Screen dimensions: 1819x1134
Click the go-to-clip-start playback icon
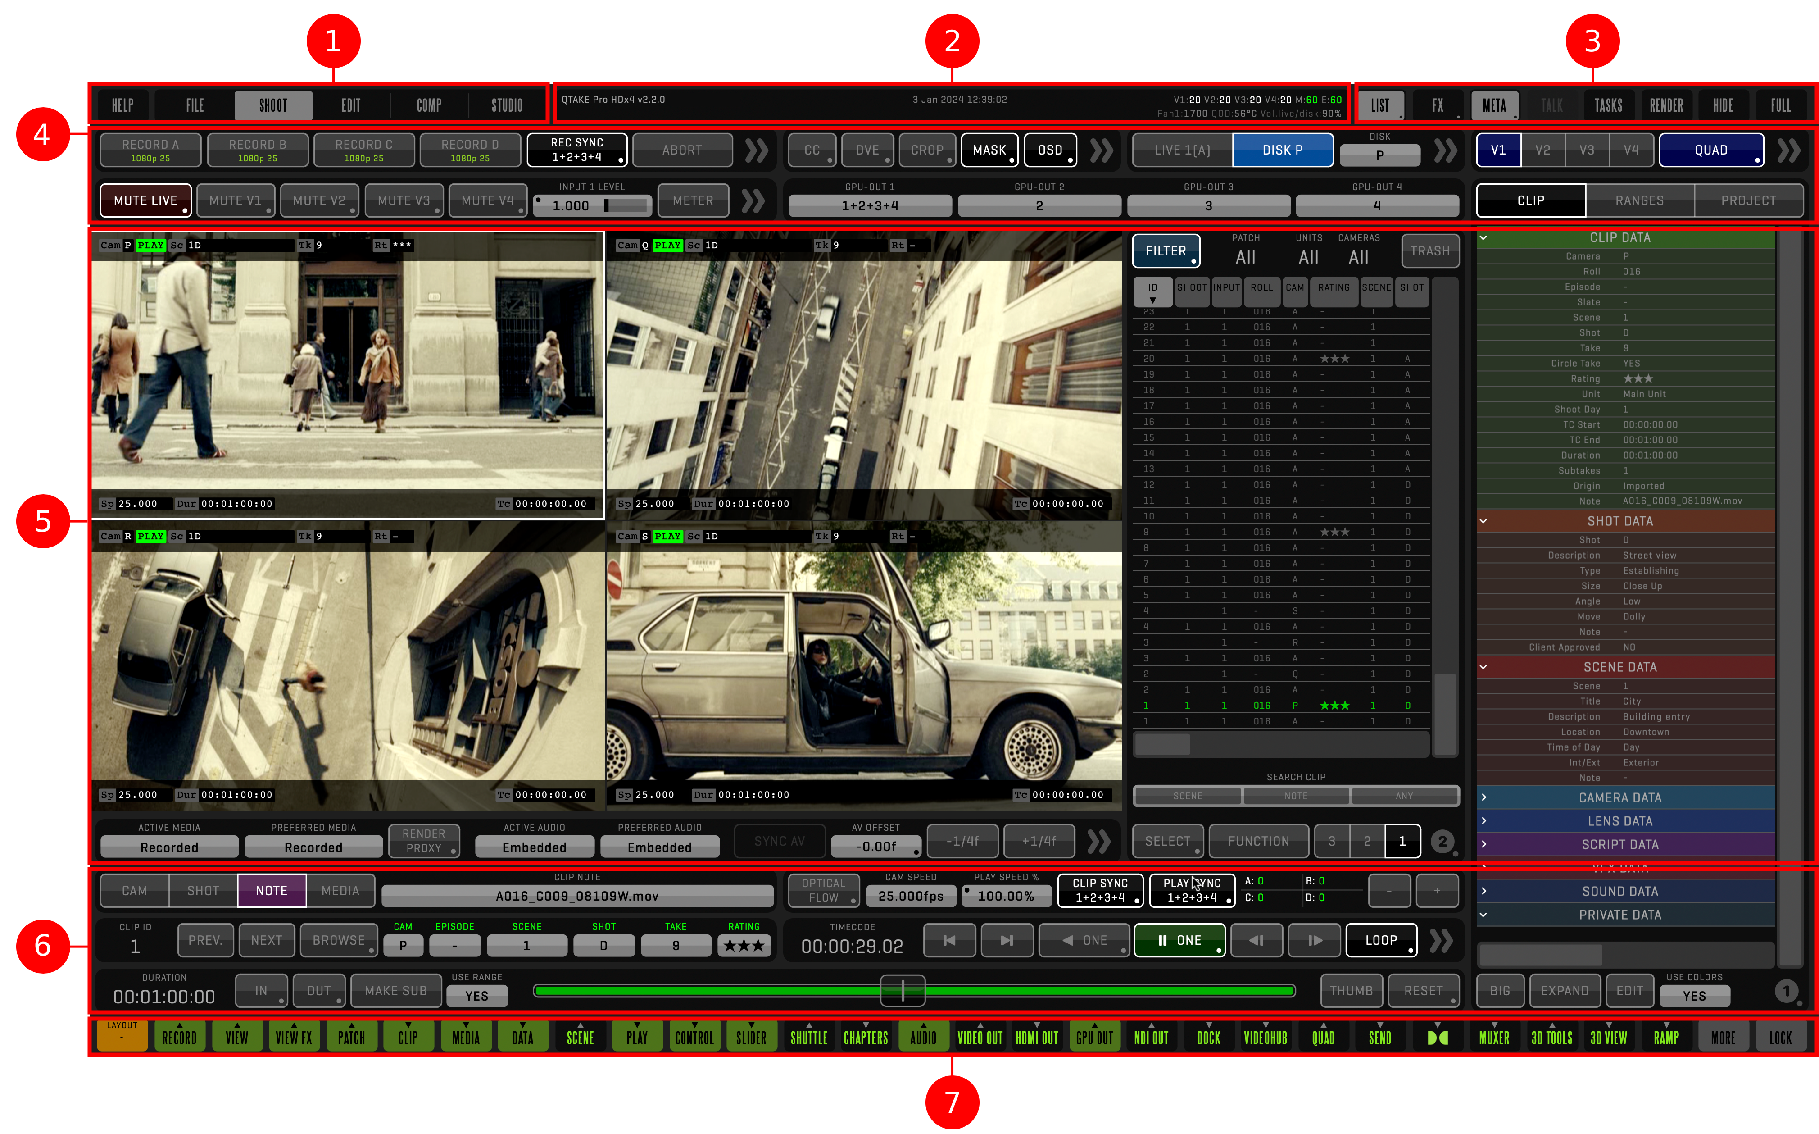click(x=949, y=941)
